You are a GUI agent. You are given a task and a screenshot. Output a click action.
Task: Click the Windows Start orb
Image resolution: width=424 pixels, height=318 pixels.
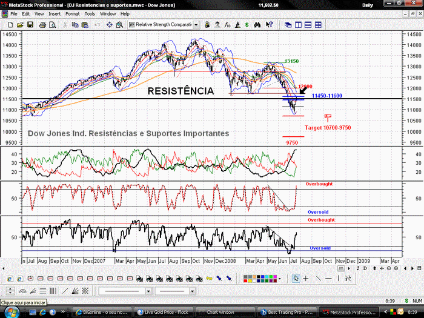click(x=12, y=312)
